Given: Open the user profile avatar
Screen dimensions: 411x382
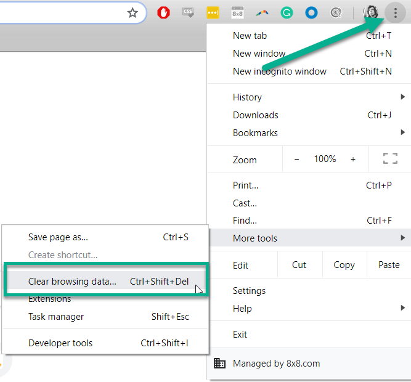Looking at the screenshot, I should (x=370, y=13).
